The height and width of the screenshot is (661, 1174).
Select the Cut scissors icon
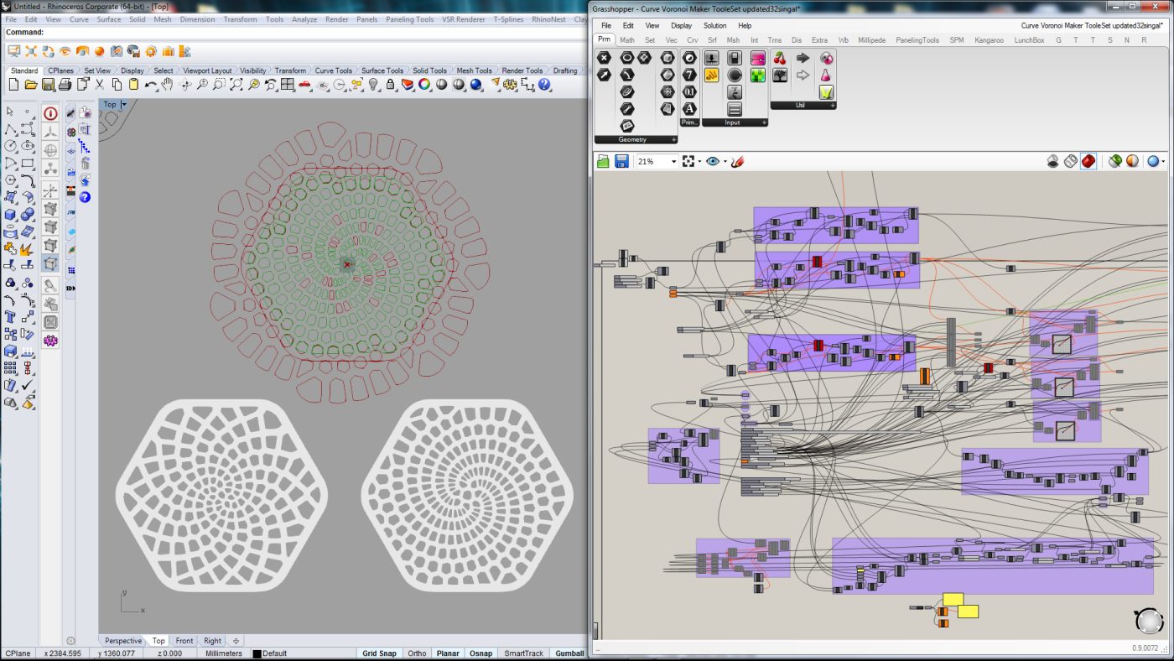point(99,85)
